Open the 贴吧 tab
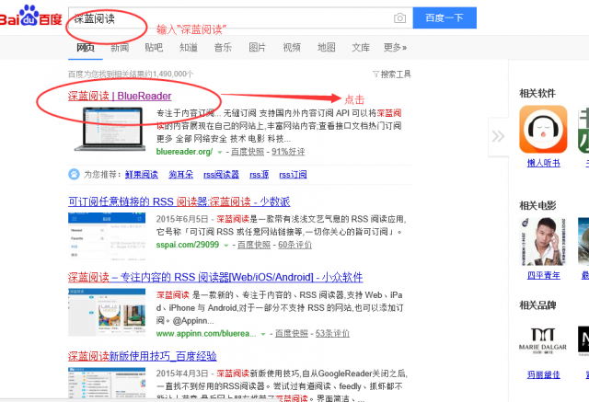 pyautogui.click(x=154, y=48)
